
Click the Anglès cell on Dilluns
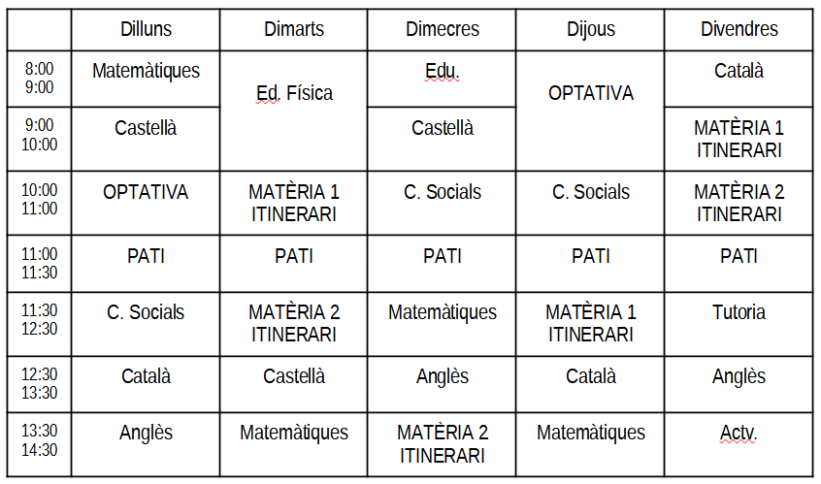tap(146, 433)
